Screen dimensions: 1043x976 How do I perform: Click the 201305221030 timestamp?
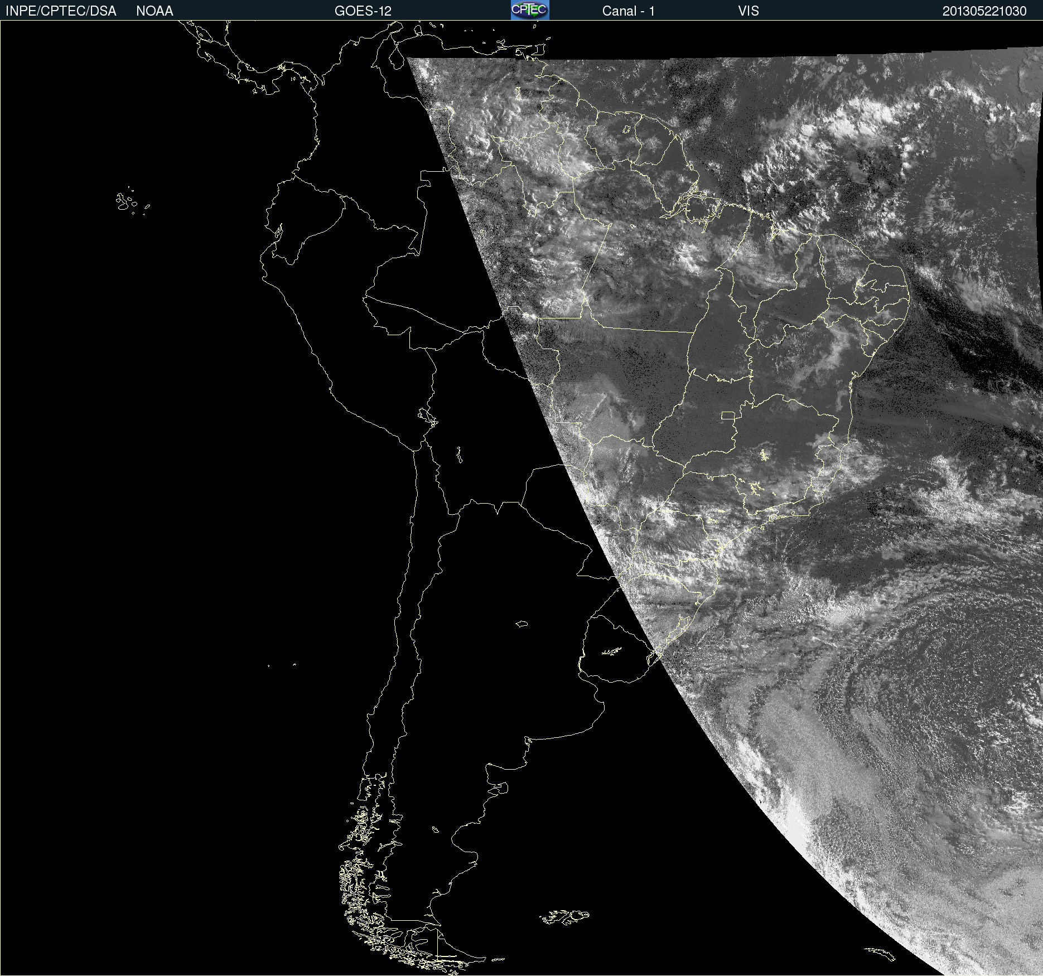pyautogui.click(x=984, y=11)
